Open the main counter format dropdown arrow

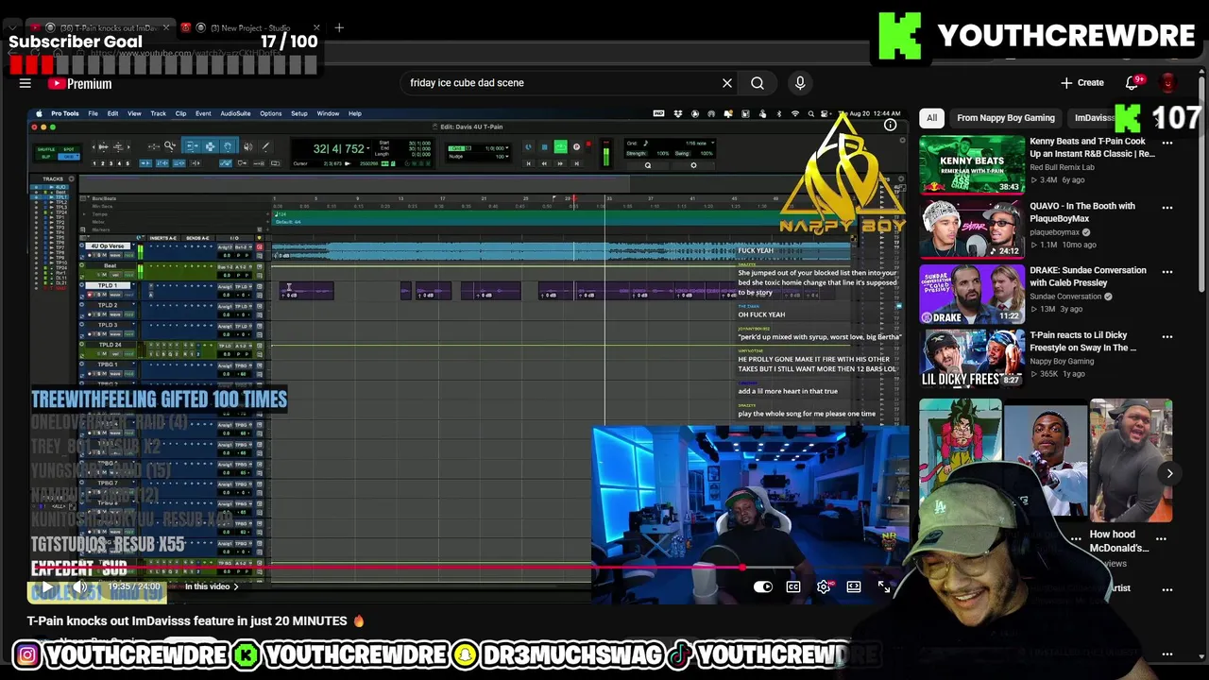(x=368, y=147)
